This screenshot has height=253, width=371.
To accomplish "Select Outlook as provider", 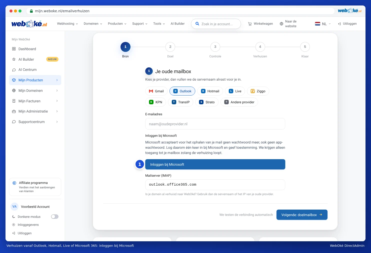I will pos(182,91).
